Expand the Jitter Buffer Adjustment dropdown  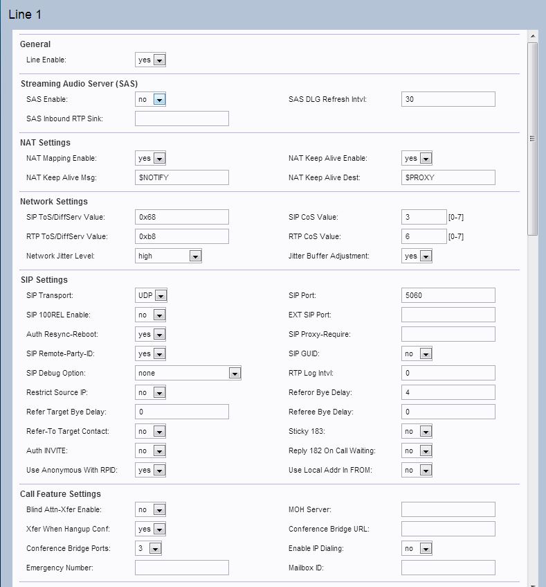coord(417,256)
